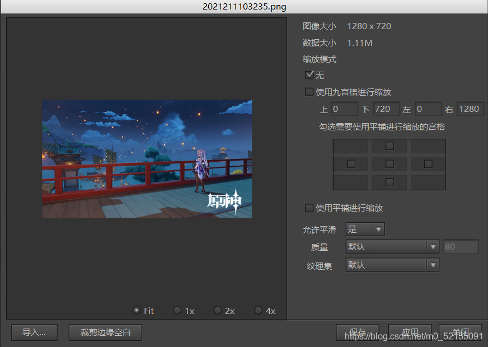Select the 2x zoom radio button

point(218,310)
